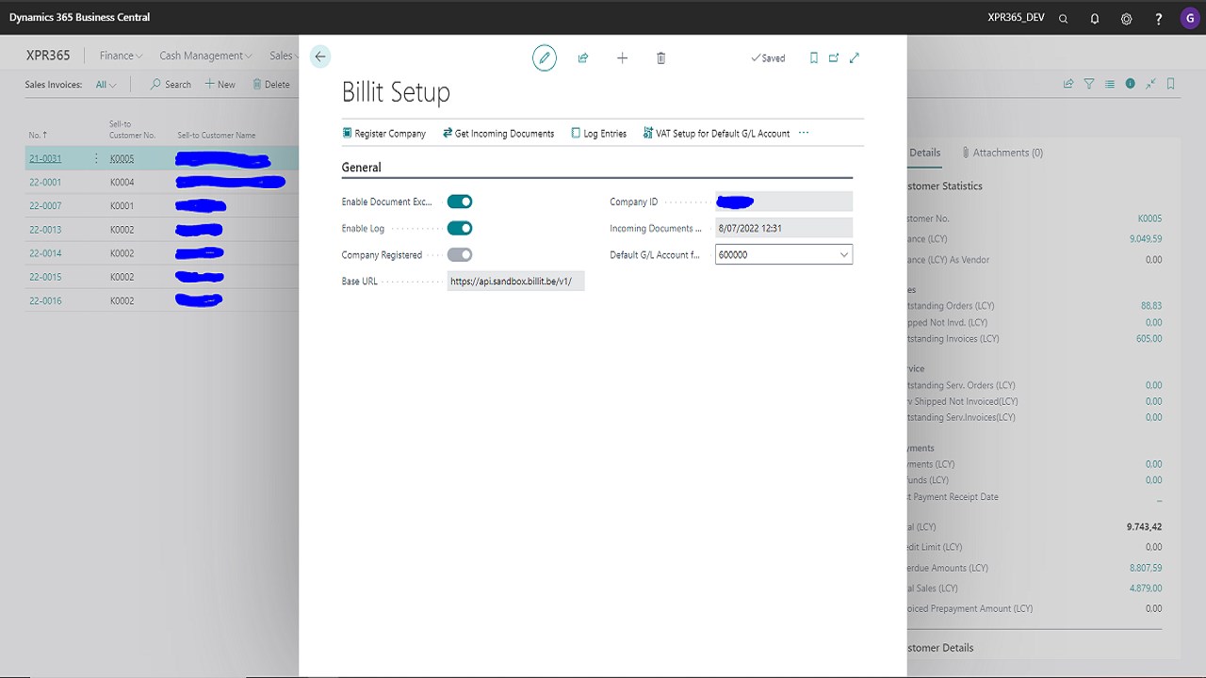
Task: Toggle Enable Document Exchange switch
Action: 460,202
